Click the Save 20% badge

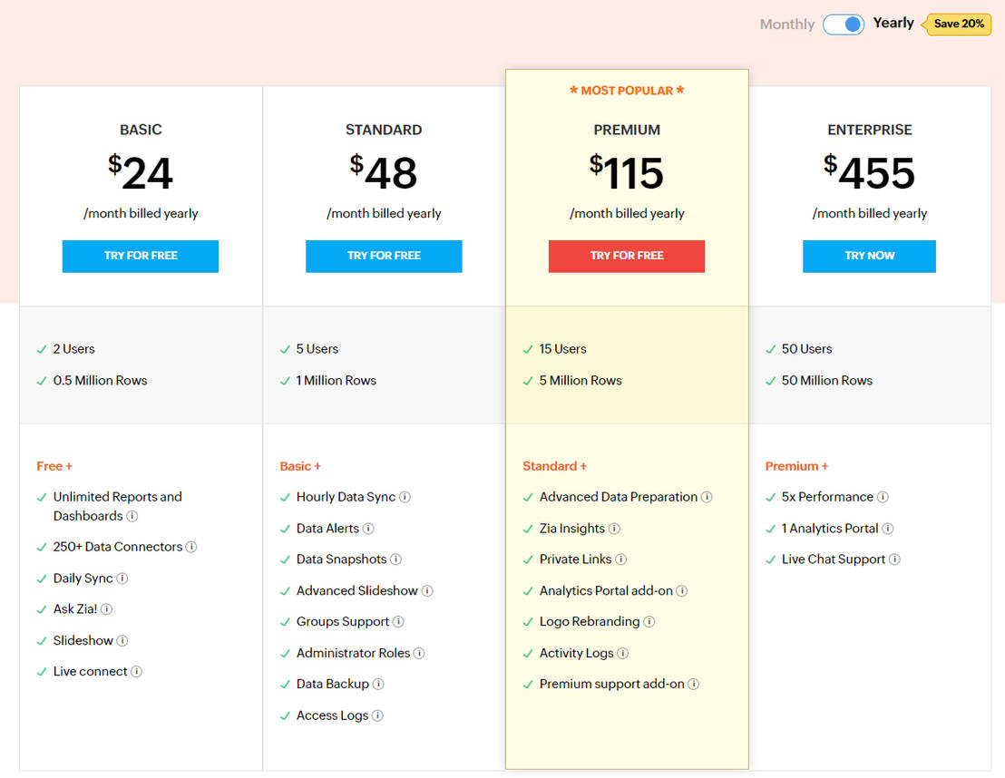958,24
